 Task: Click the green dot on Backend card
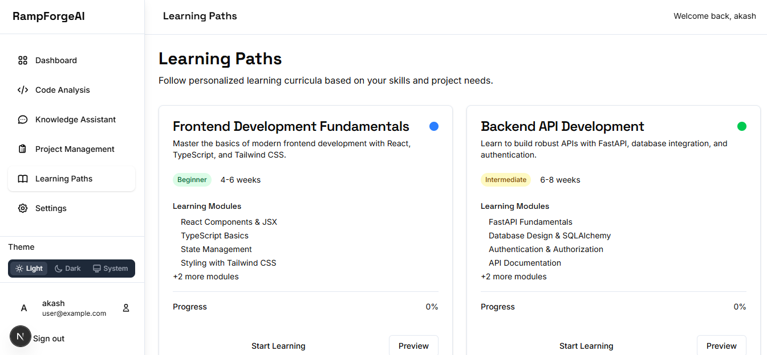point(742,126)
